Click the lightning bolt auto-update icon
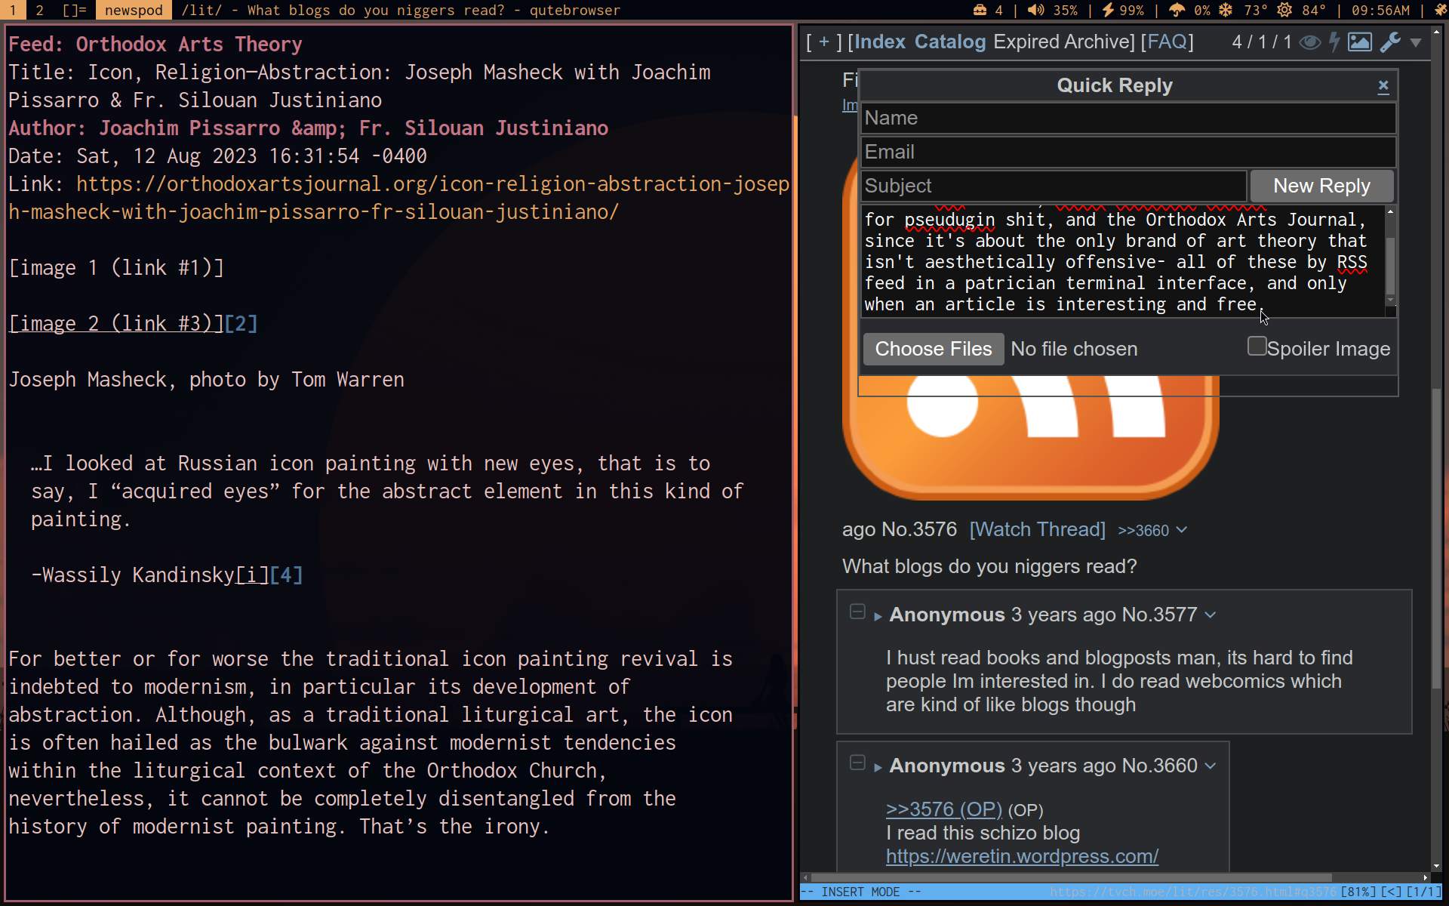 (x=1334, y=42)
